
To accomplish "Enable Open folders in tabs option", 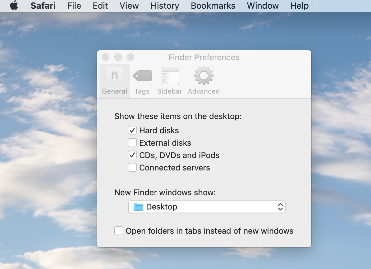I will pos(119,231).
